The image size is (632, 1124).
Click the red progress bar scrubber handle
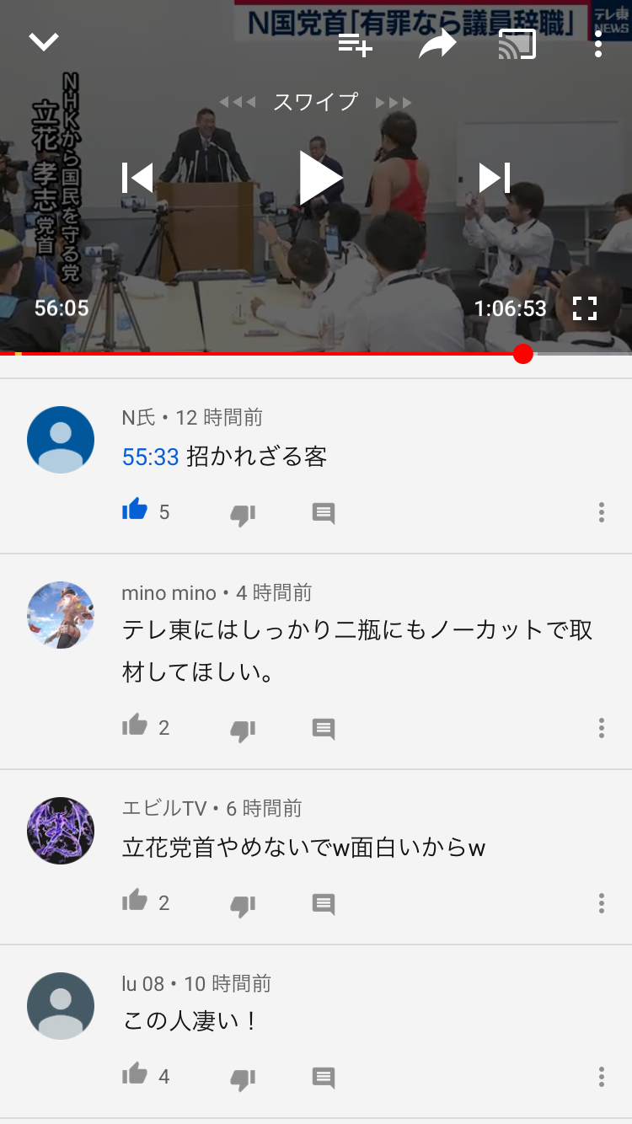[x=523, y=354]
